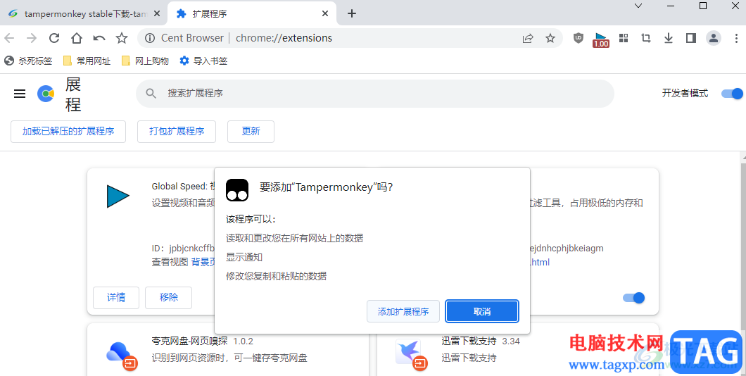Select the 扩展程序 tab
This screenshot has height=376, width=746.
tap(252, 14)
